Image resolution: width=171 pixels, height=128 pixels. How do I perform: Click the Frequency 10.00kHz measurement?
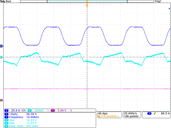point(22,117)
